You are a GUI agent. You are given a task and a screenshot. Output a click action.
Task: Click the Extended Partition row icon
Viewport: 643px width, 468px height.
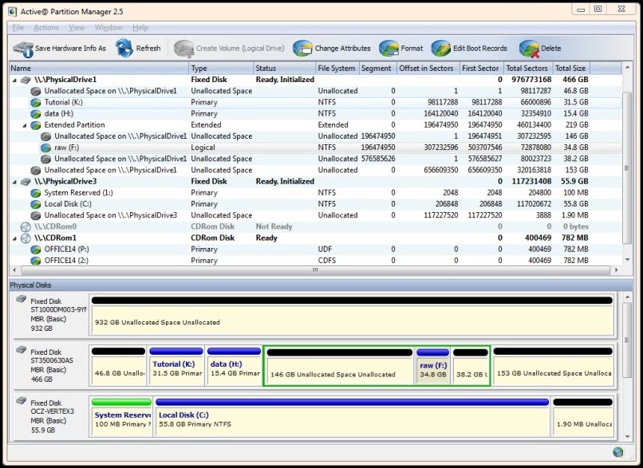click(x=36, y=125)
